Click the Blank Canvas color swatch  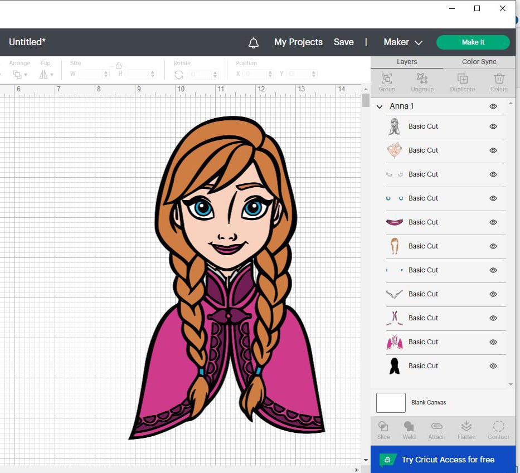point(391,402)
